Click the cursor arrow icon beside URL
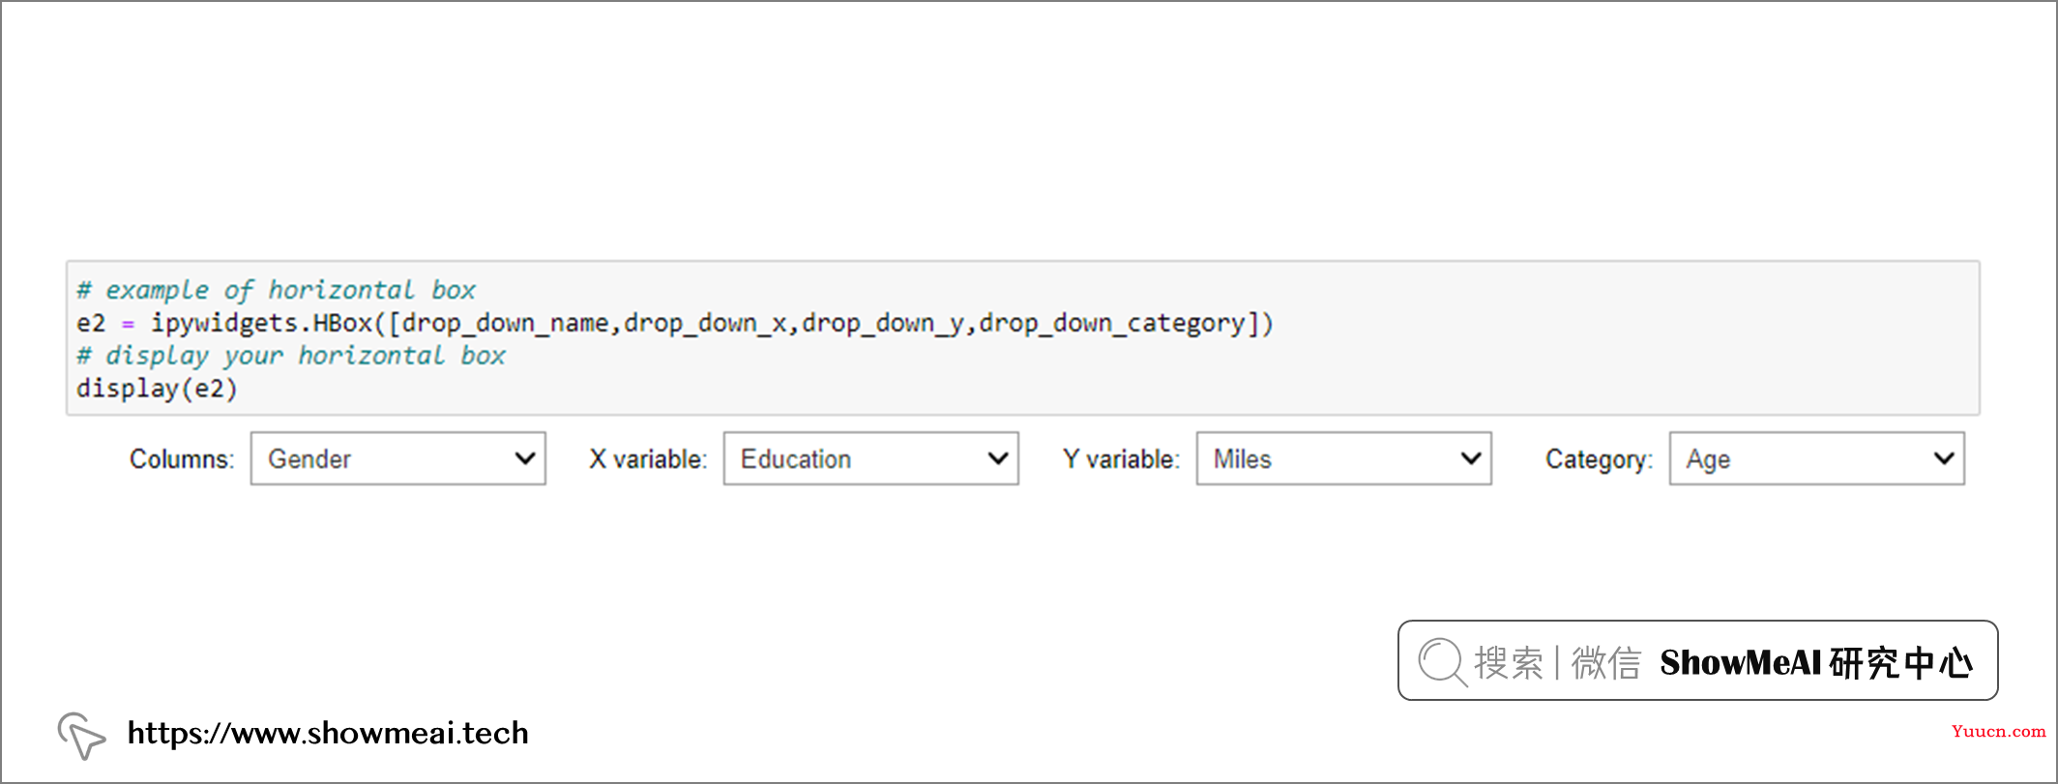The image size is (2058, 784). [x=81, y=736]
